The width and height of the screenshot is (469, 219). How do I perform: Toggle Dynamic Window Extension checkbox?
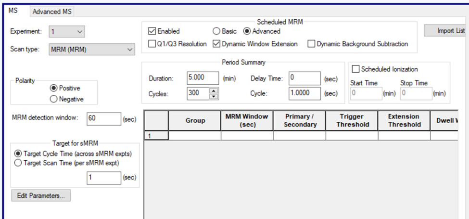(216, 44)
